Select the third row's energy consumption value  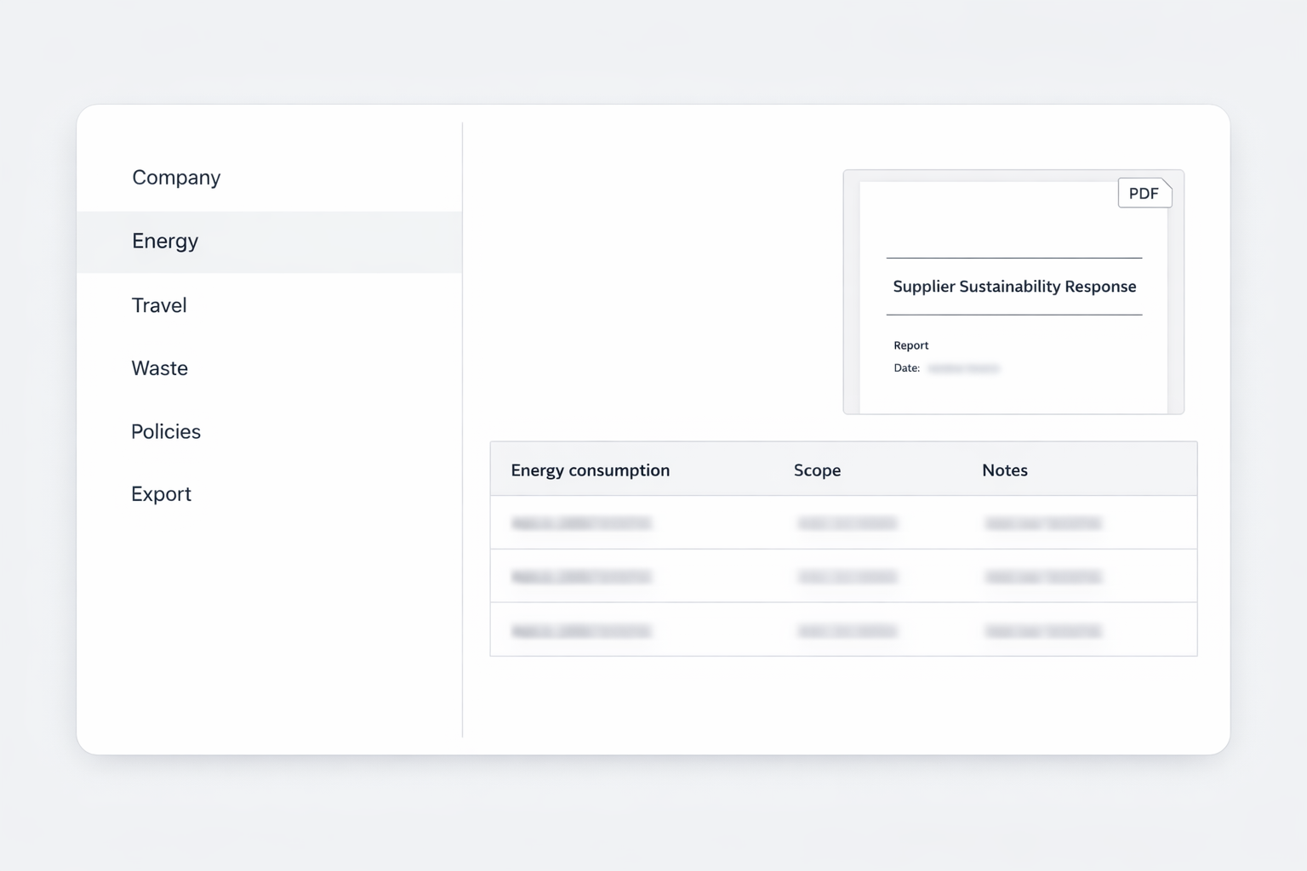[x=583, y=631]
